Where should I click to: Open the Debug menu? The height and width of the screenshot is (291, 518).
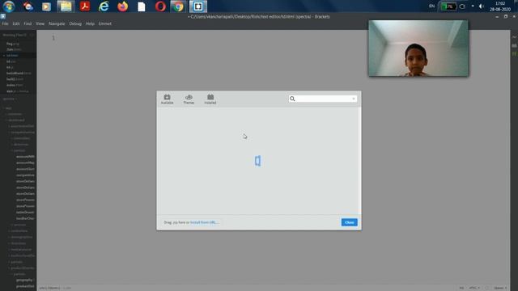click(x=75, y=23)
